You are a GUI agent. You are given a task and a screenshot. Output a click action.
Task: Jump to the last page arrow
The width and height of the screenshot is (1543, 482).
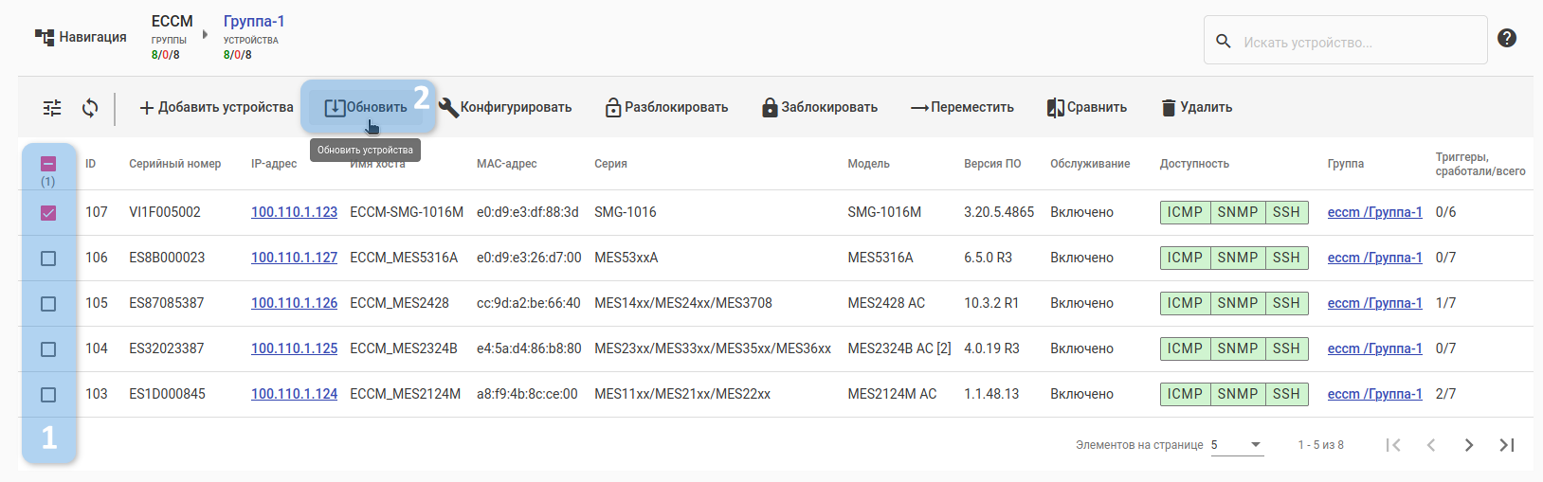(1506, 445)
